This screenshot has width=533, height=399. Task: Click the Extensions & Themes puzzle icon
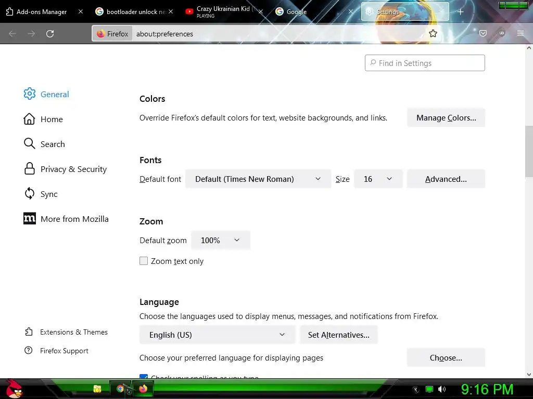(x=29, y=331)
